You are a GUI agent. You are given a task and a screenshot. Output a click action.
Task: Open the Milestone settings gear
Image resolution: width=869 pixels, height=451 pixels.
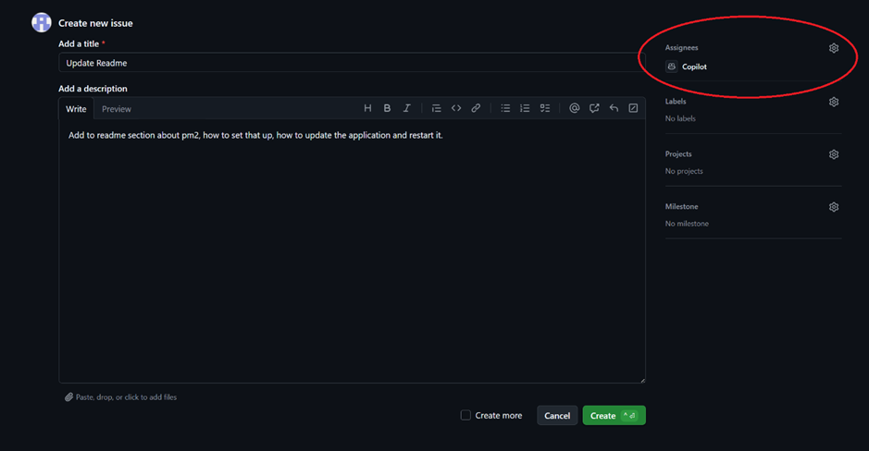(x=834, y=207)
